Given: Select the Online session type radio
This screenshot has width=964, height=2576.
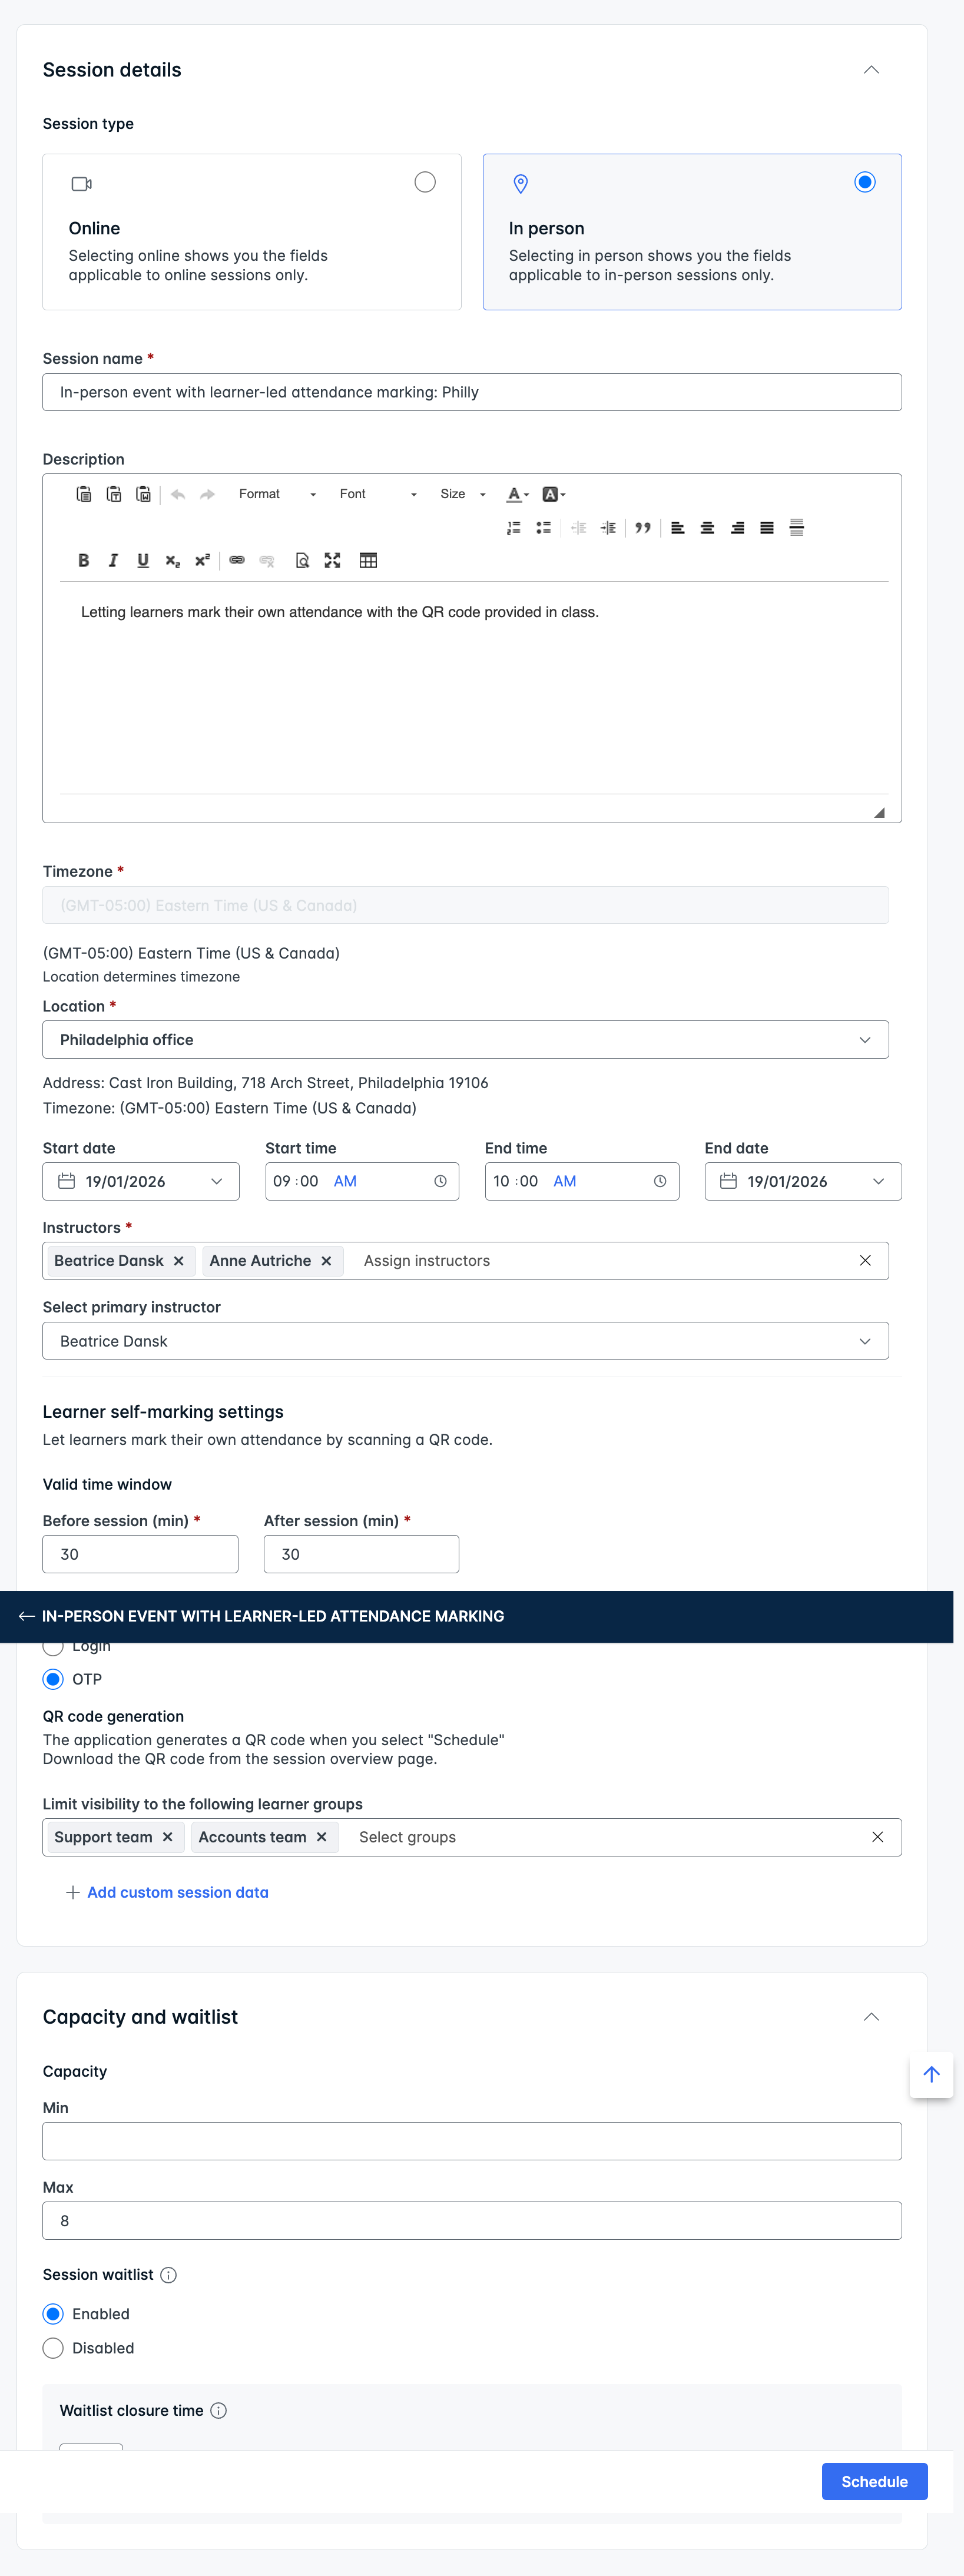Looking at the screenshot, I should (425, 182).
